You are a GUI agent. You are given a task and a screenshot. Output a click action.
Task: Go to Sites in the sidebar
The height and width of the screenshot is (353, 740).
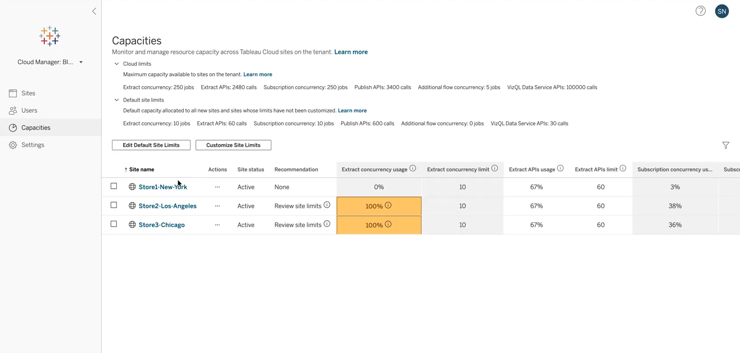50,93
